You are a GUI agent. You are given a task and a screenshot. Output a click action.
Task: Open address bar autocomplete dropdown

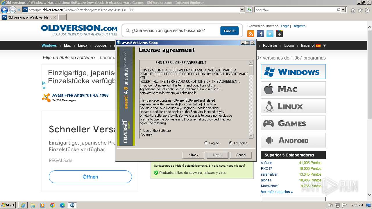click(242, 10)
